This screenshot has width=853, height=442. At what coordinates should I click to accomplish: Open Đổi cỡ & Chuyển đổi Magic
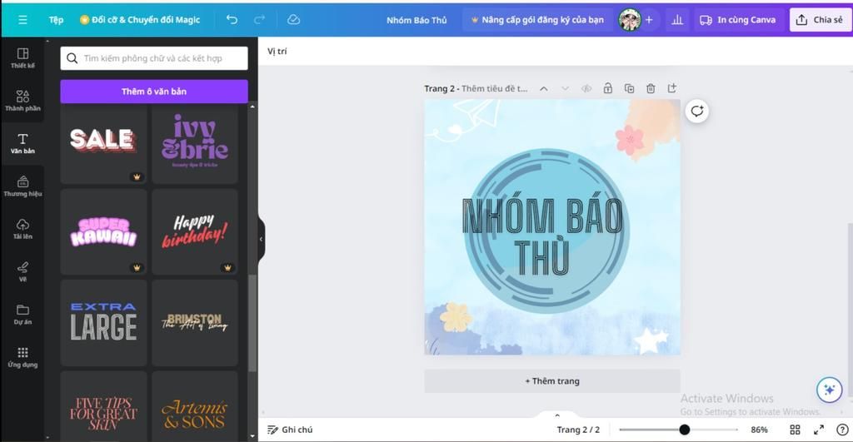point(140,20)
